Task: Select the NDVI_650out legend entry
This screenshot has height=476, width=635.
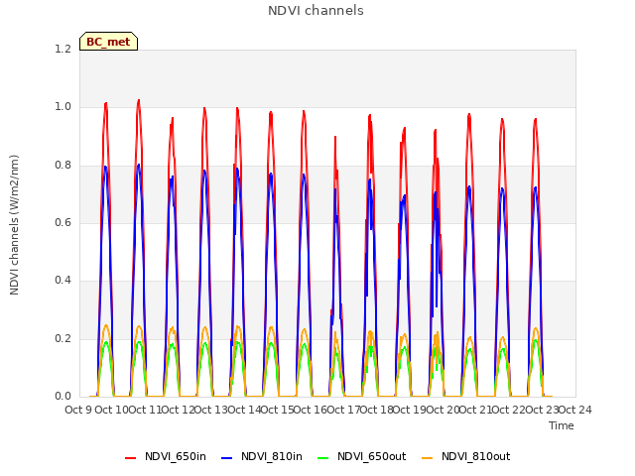Action: coord(361,456)
